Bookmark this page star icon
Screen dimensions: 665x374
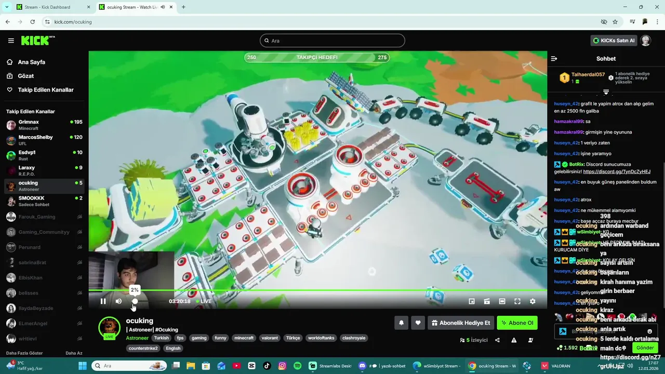[615, 22]
